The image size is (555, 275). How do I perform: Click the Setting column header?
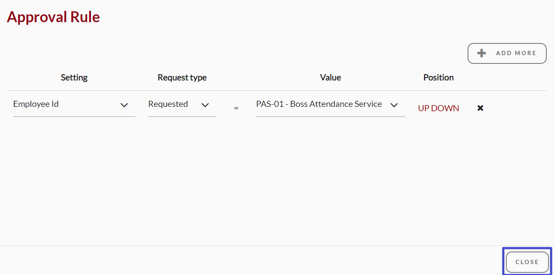coord(74,77)
